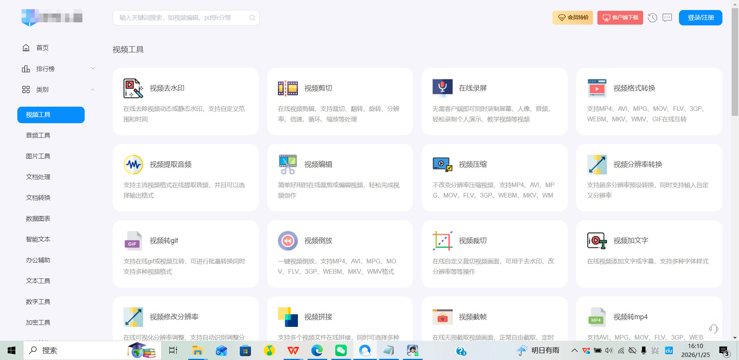739x360 pixels.
Task: Select the 视频倒放 reverse playback icon
Action: click(288, 241)
